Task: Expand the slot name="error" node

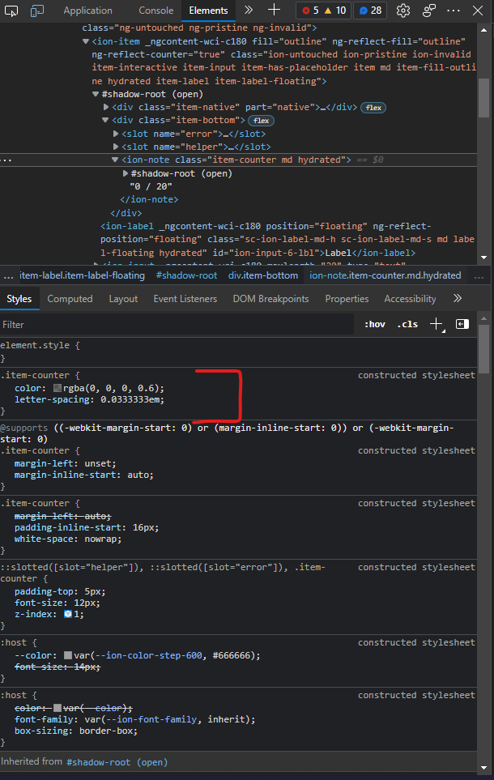Action: coord(115,133)
